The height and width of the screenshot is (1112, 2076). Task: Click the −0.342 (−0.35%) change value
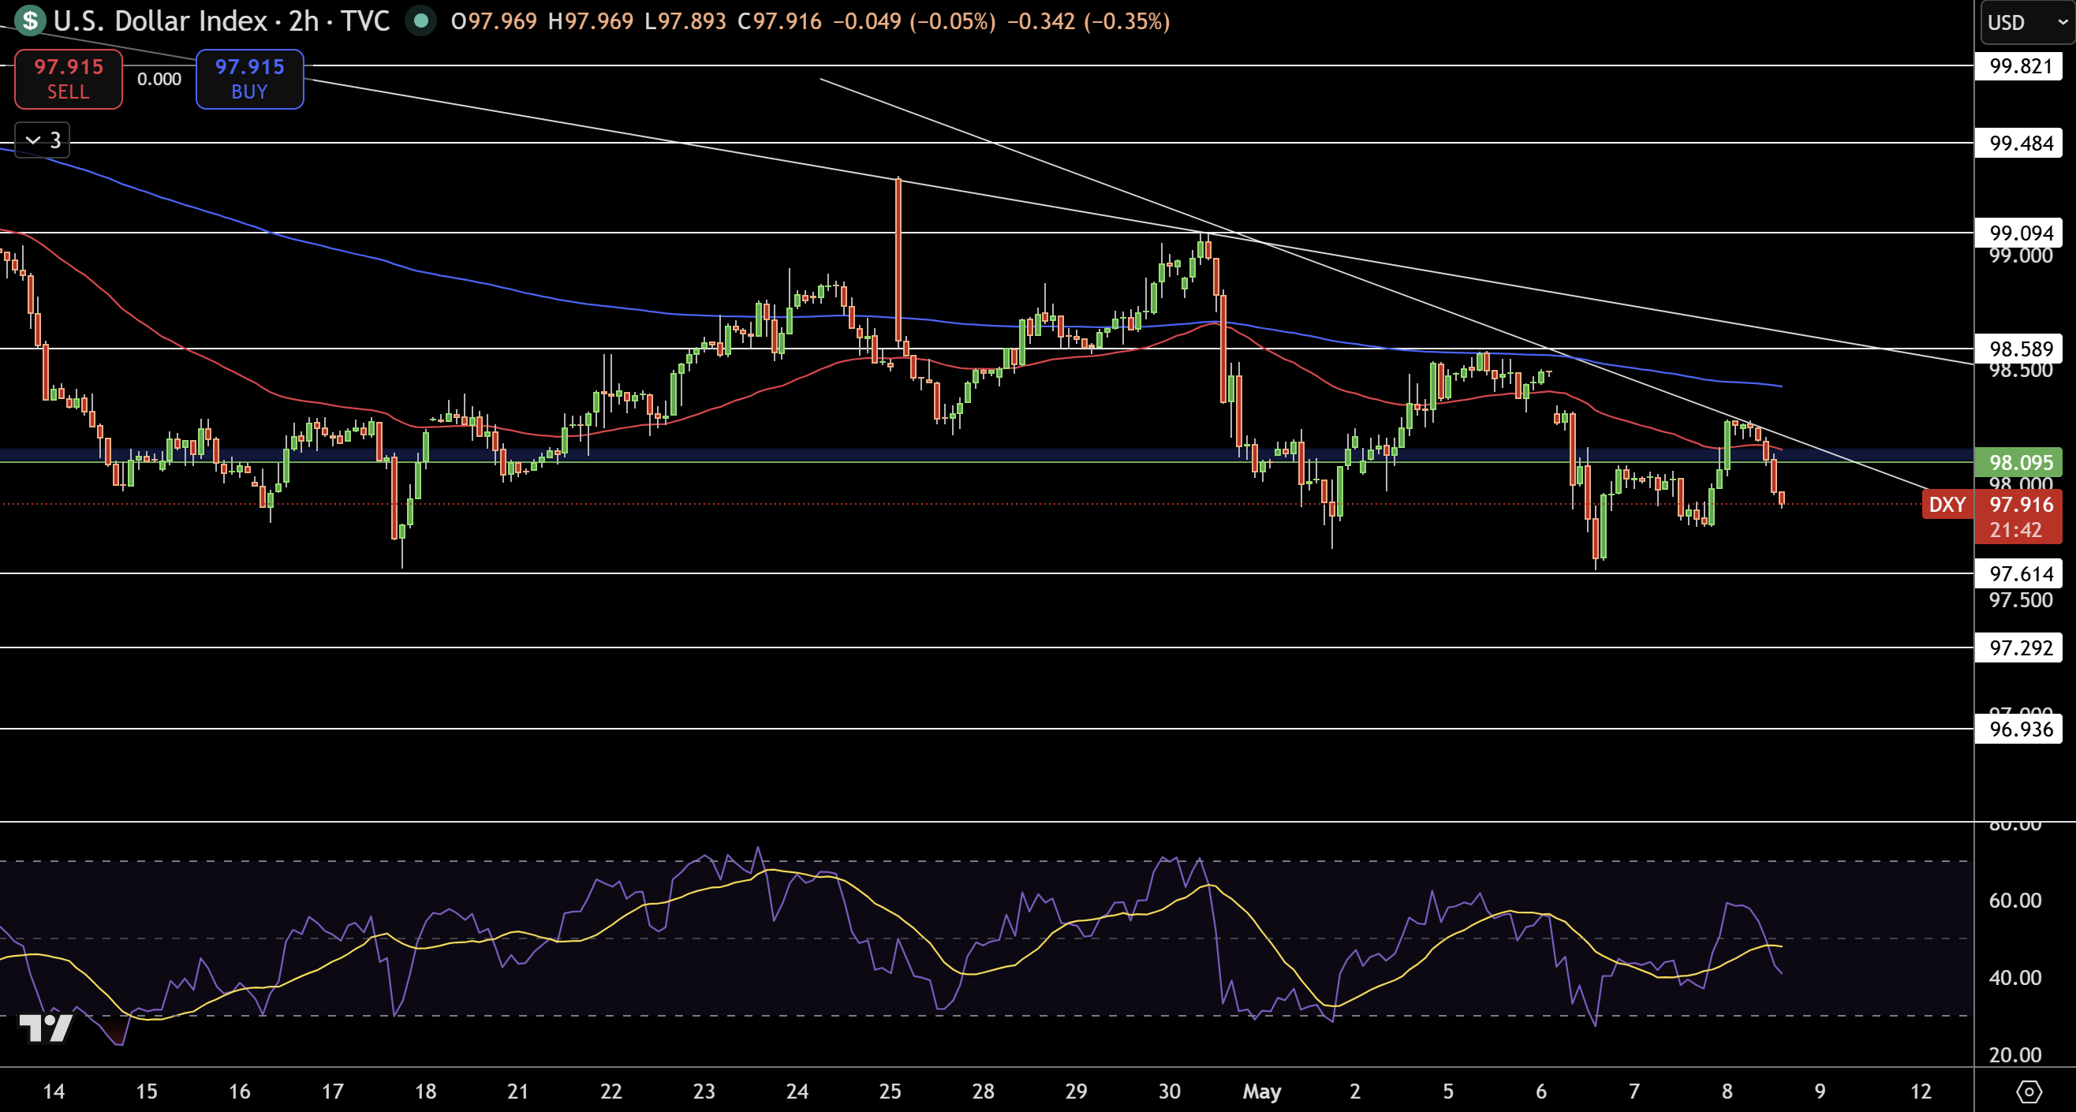point(1088,21)
